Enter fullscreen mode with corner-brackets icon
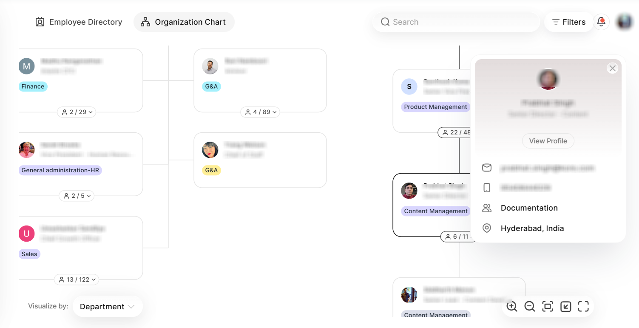Viewport: 639px width, 328px height. (x=583, y=306)
